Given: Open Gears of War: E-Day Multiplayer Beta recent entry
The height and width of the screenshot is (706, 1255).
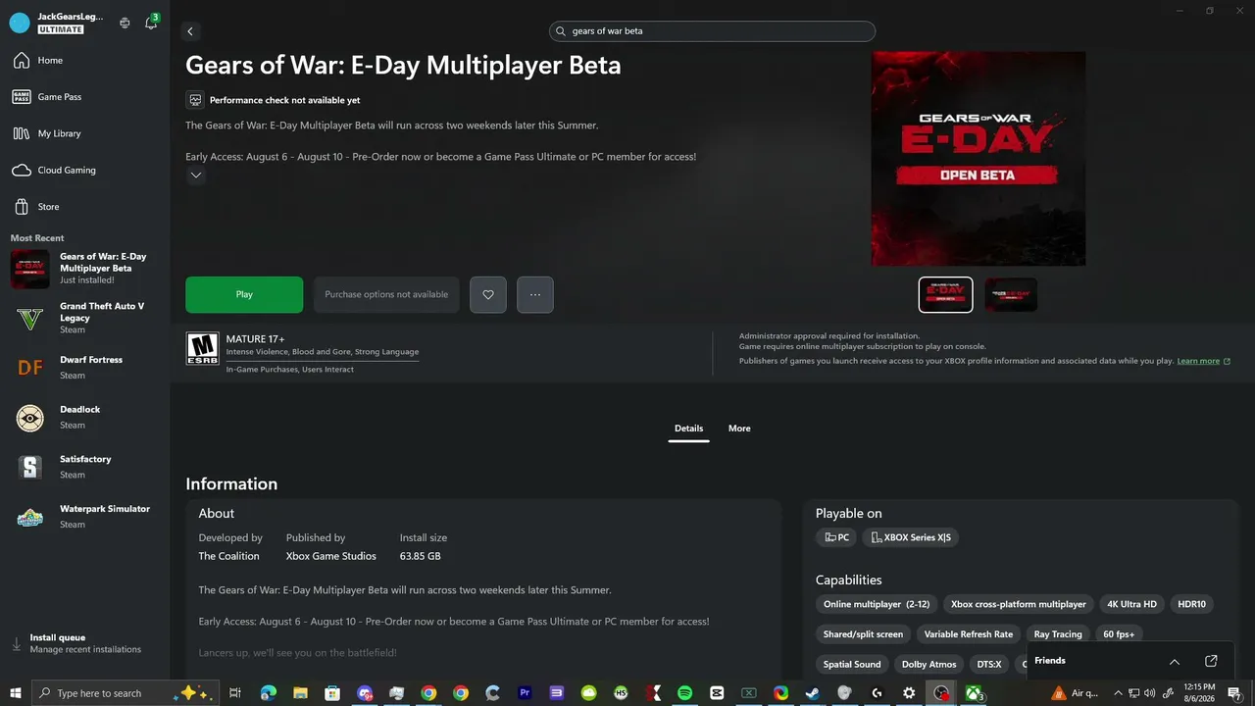Looking at the screenshot, I should 84,269.
